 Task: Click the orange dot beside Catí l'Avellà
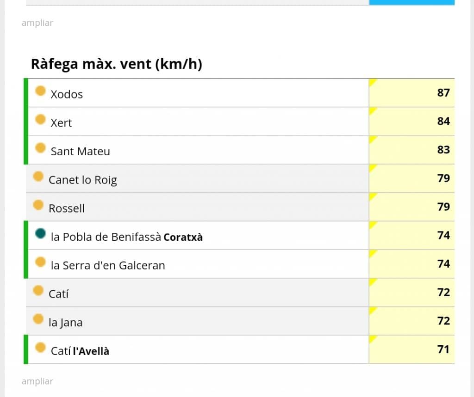pos(41,348)
